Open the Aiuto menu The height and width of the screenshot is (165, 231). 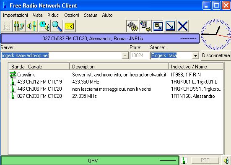click(x=107, y=15)
